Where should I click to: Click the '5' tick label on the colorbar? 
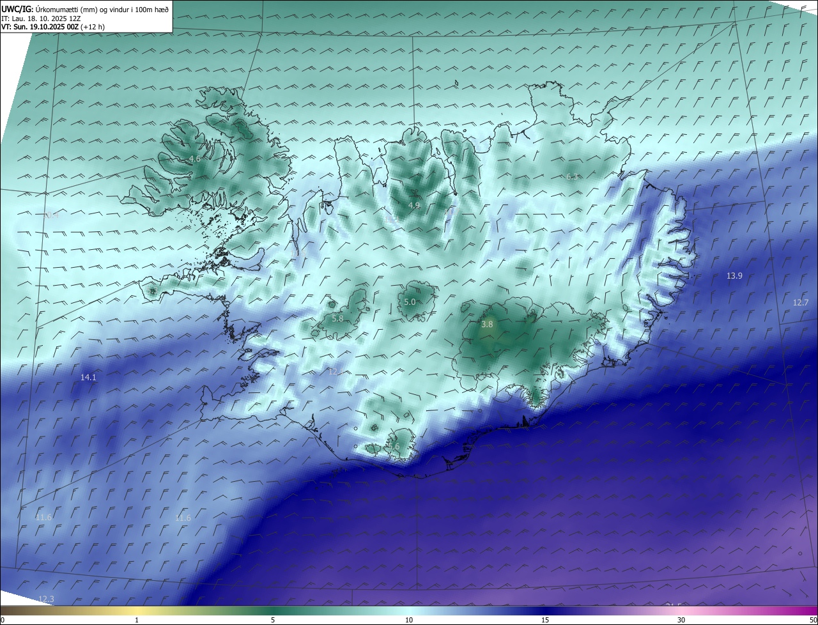click(273, 620)
